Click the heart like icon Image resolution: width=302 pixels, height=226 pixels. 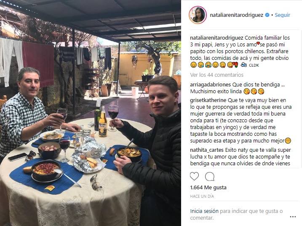[194, 176]
